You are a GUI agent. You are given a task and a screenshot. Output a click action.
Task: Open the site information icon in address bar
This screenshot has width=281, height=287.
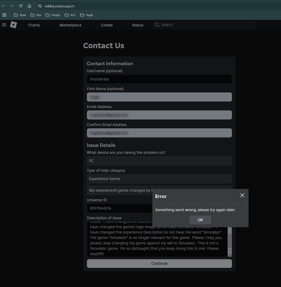tap(39, 6)
